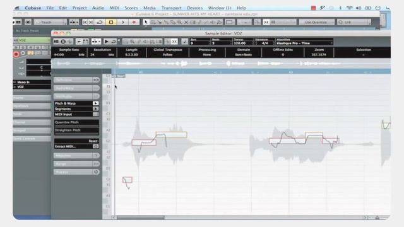Image resolution: width=404 pixels, height=227 pixels.
Task: Toggle Cycle loop in project toolbar
Action: [x=100, y=22]
